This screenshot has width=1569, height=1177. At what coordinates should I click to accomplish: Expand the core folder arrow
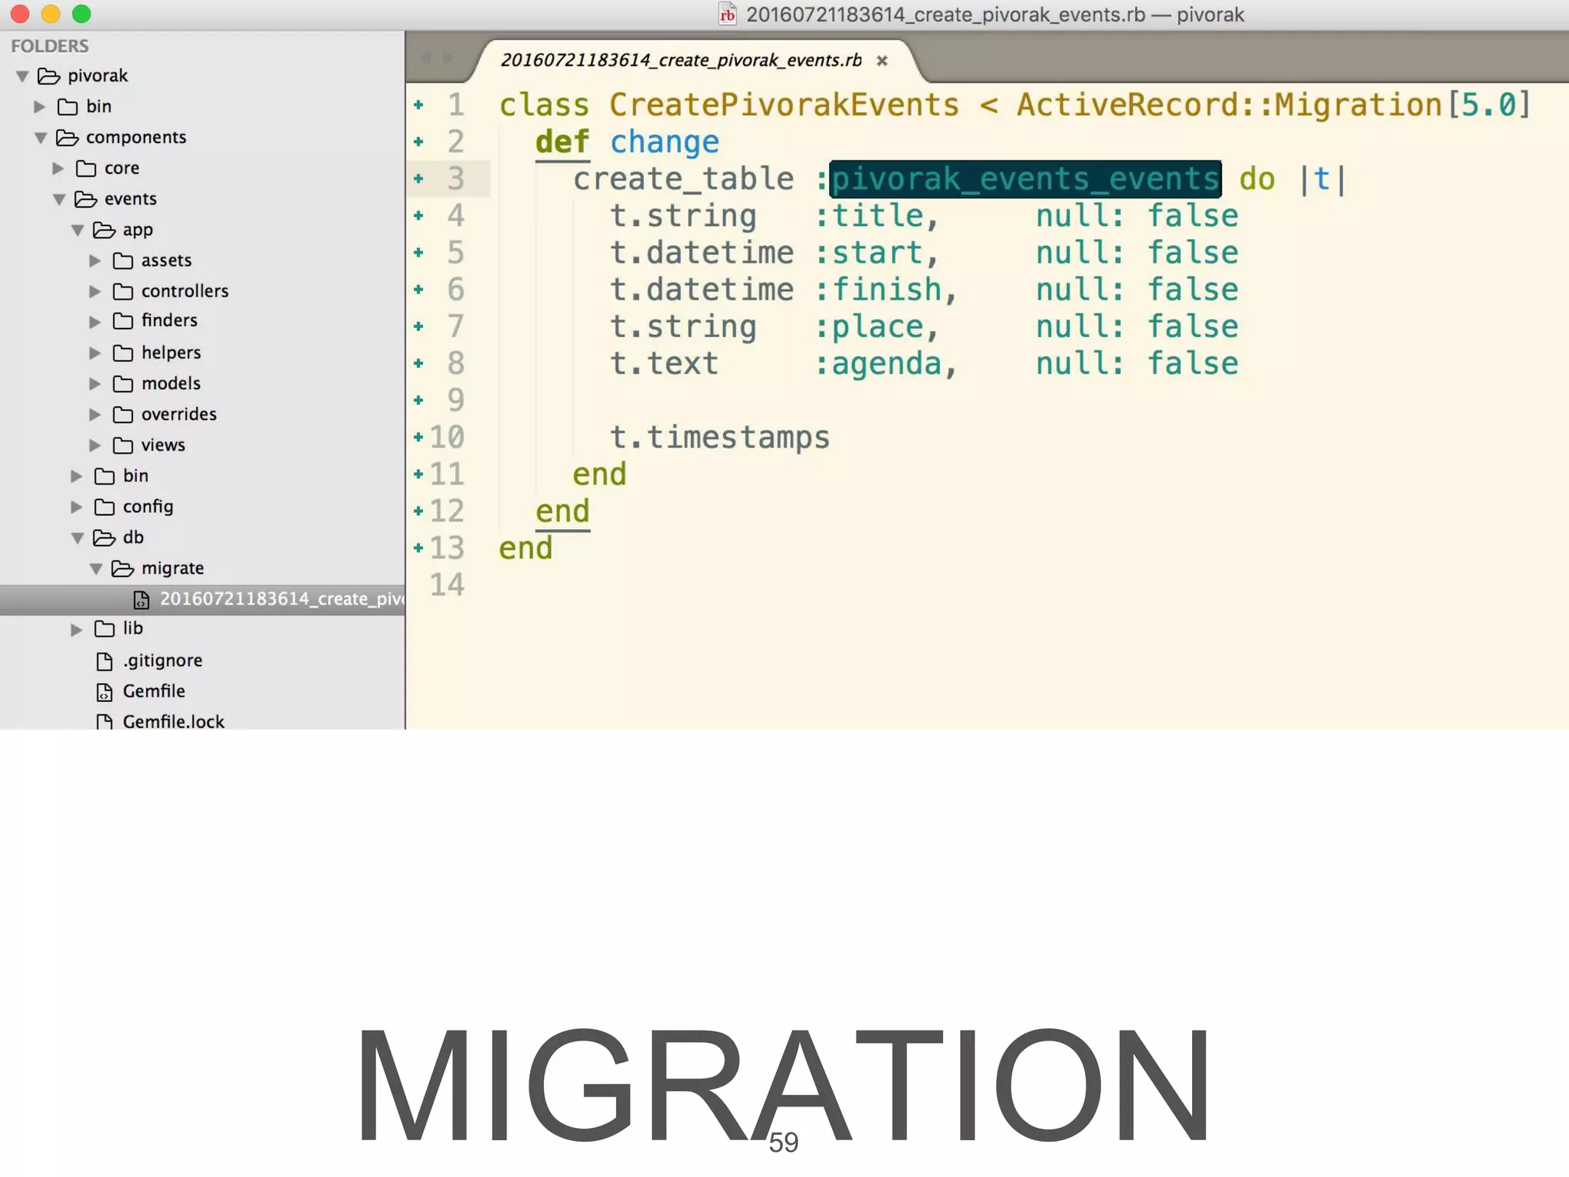58,169
